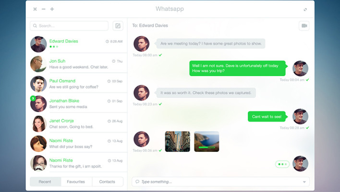Click the clock icon next to 03 Sep

pyautogui.click(x=109, y=81)
